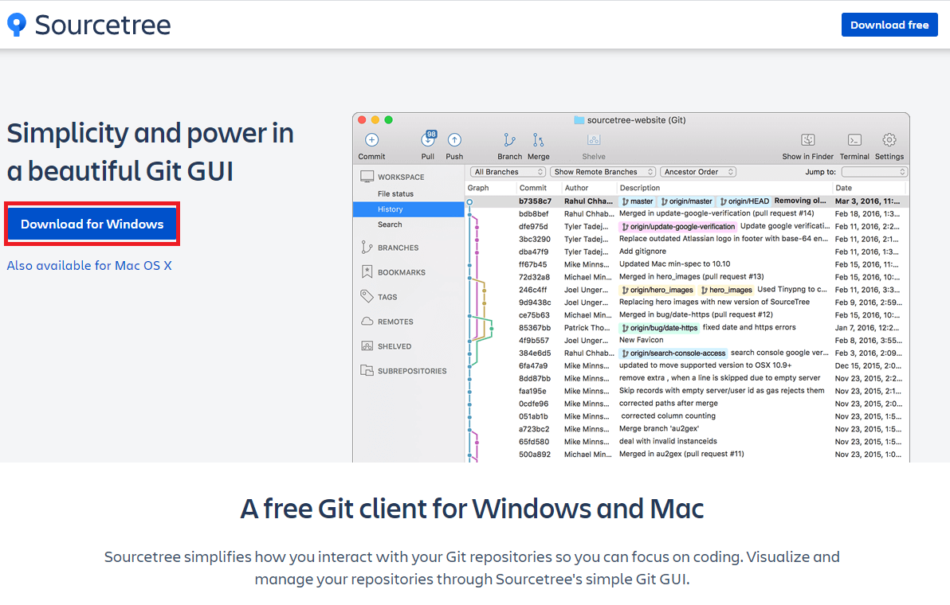Click origin/update-google-verification label
Screen dimensions: 950x605
[x=677, y=227]
